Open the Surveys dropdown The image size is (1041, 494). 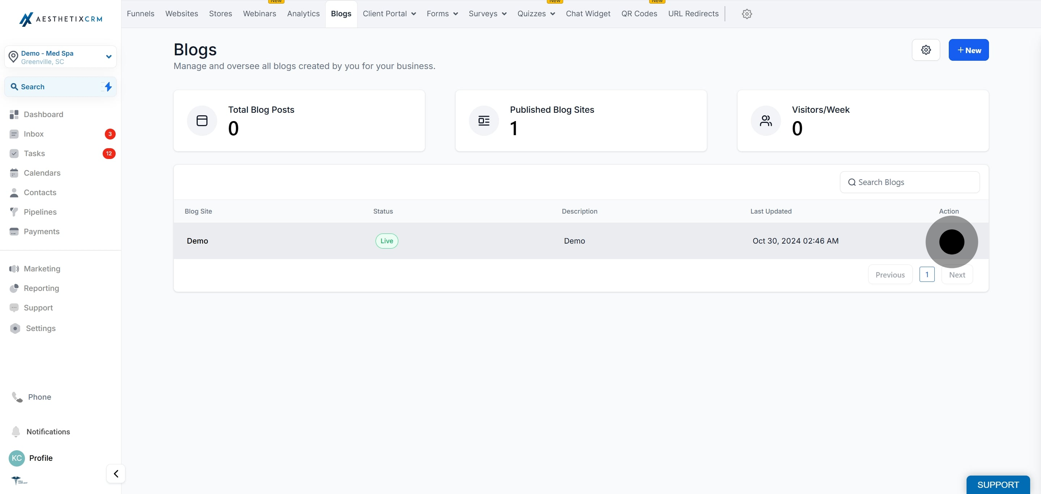[487, 14]
